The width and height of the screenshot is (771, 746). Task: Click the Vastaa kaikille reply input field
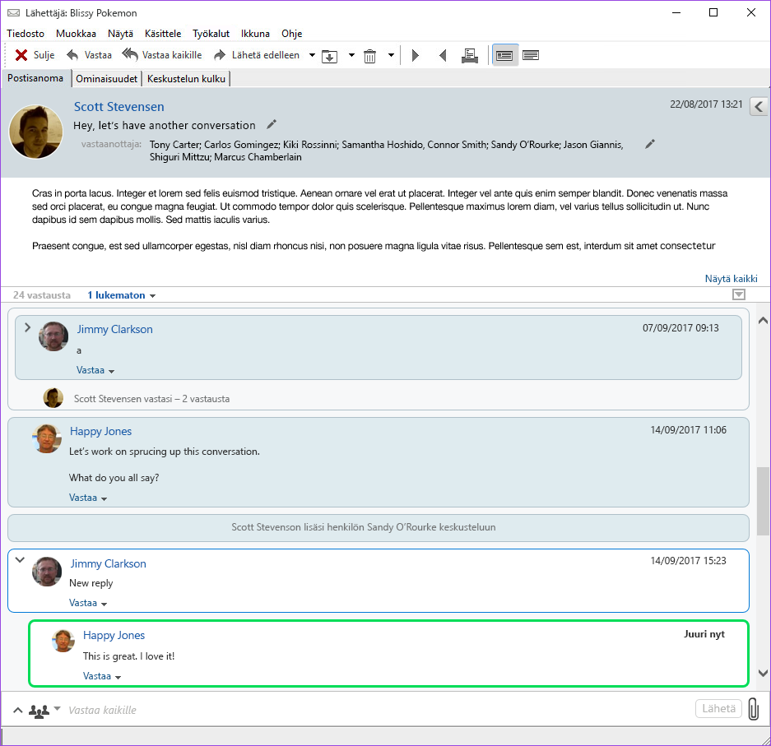379,710
